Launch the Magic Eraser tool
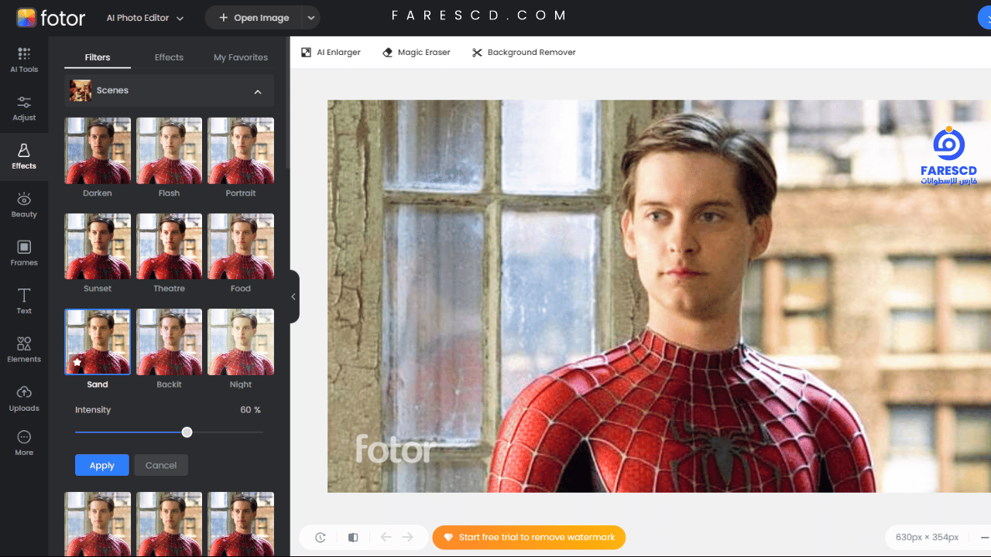The image size is (991, 557). 416,53
